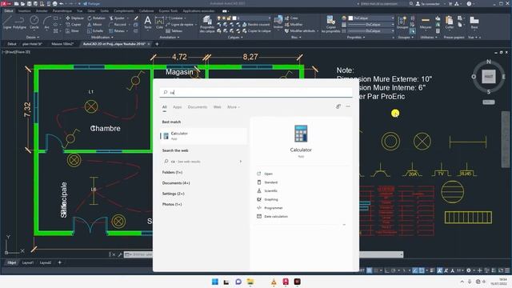This screenshot has width=512, height=288.
Task: Click the AutoCAD taskbar icon
Action: click(286, 282)
